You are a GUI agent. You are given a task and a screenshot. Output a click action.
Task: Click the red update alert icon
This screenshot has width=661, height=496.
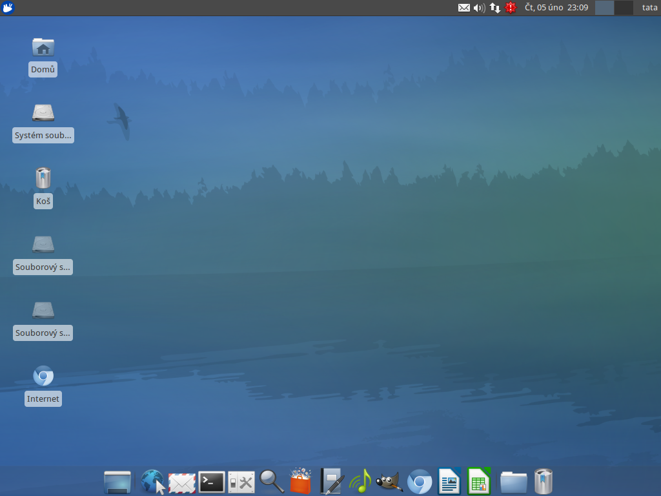coord(511,8)
